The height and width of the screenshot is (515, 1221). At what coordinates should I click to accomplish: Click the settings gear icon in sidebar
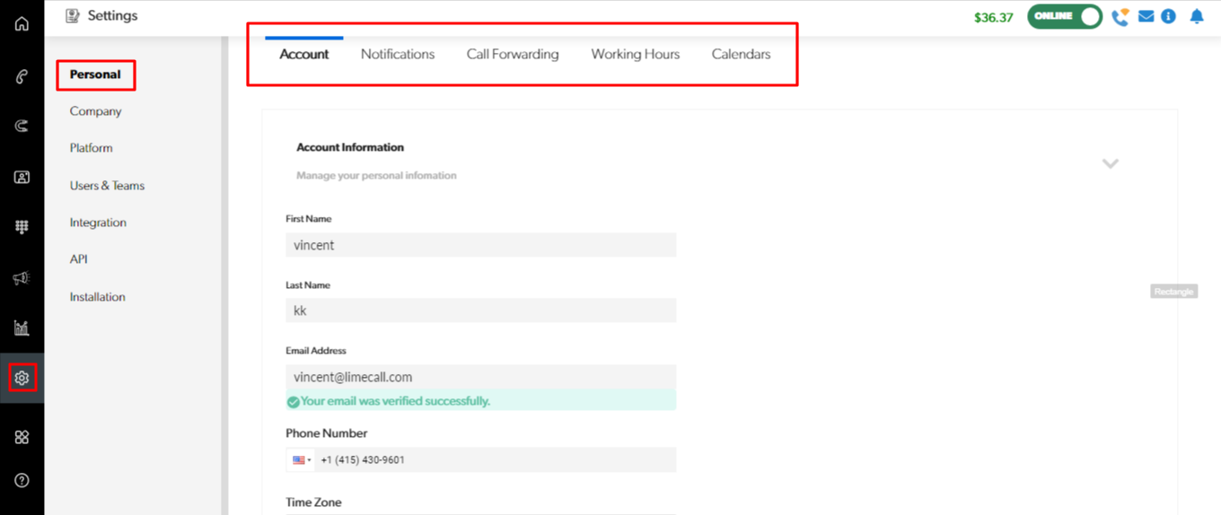click(22, 379)
